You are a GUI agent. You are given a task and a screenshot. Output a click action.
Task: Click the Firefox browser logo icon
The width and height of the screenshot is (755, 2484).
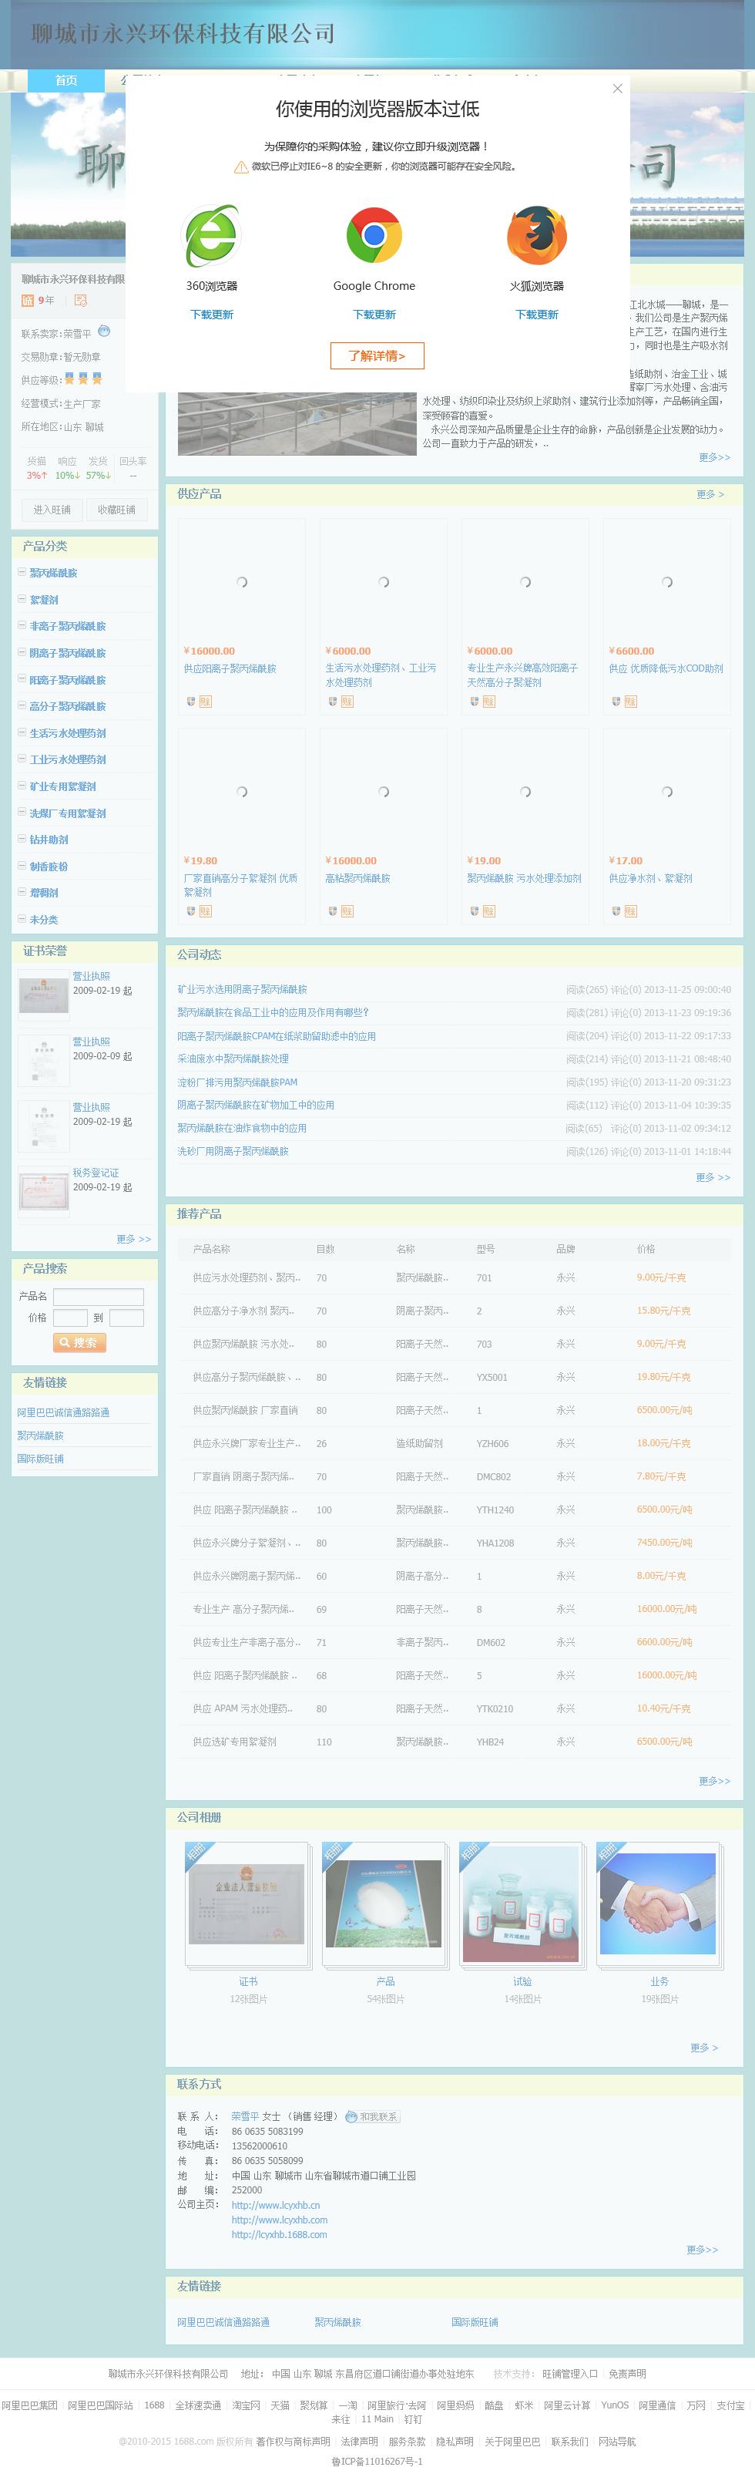[536, 235]
